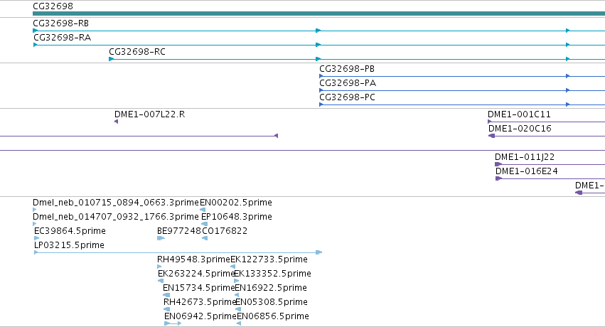Screen dimensions: 605x327
Task: Click the arrow glyph under EP10648.3prime
Action: click(x=205, y=224)
